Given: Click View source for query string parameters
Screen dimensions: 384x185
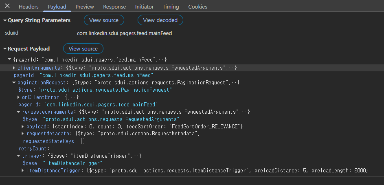Looking at the screenshot, I should 104,20.
